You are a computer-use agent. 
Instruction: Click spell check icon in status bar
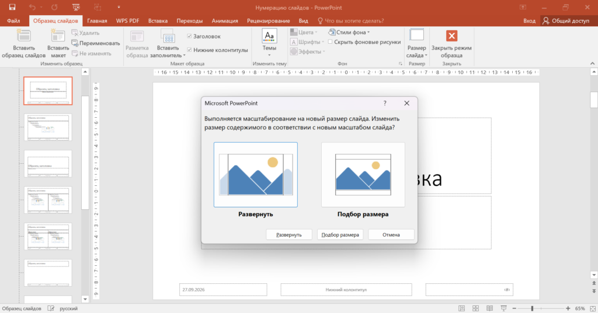[x=51, y=308]
